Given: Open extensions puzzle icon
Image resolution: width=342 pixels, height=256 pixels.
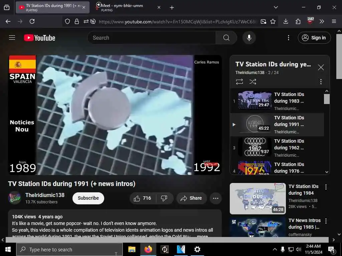Looking at the screenshot, I should [298, 21].
